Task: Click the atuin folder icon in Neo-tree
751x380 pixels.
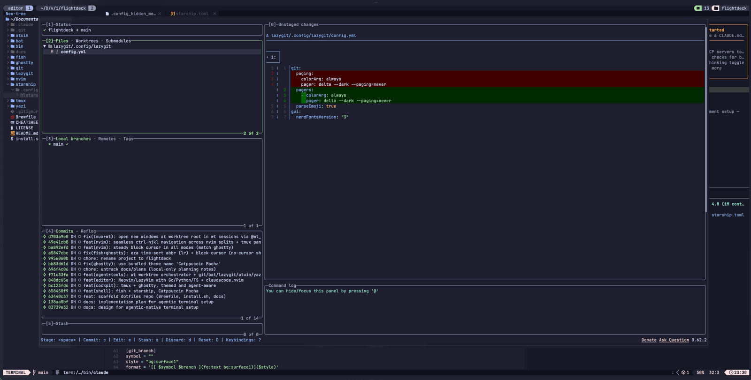Action: (13, 36)
